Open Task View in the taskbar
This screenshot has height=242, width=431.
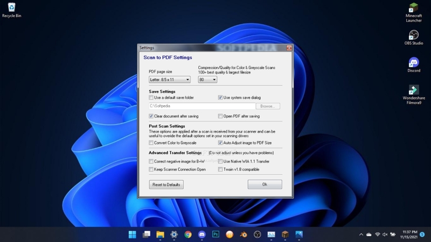(146, 234)
